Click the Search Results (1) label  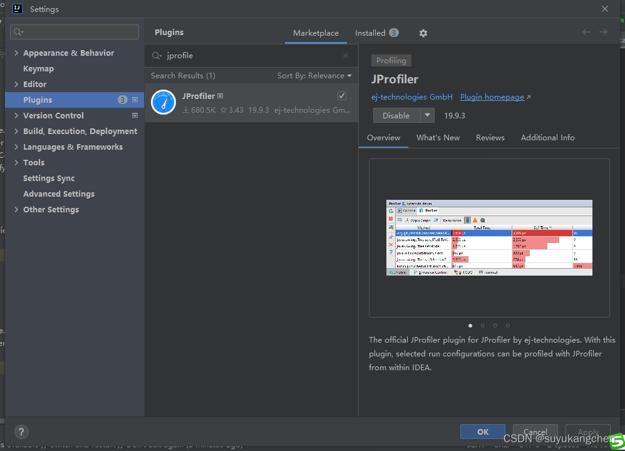point(183,76)
